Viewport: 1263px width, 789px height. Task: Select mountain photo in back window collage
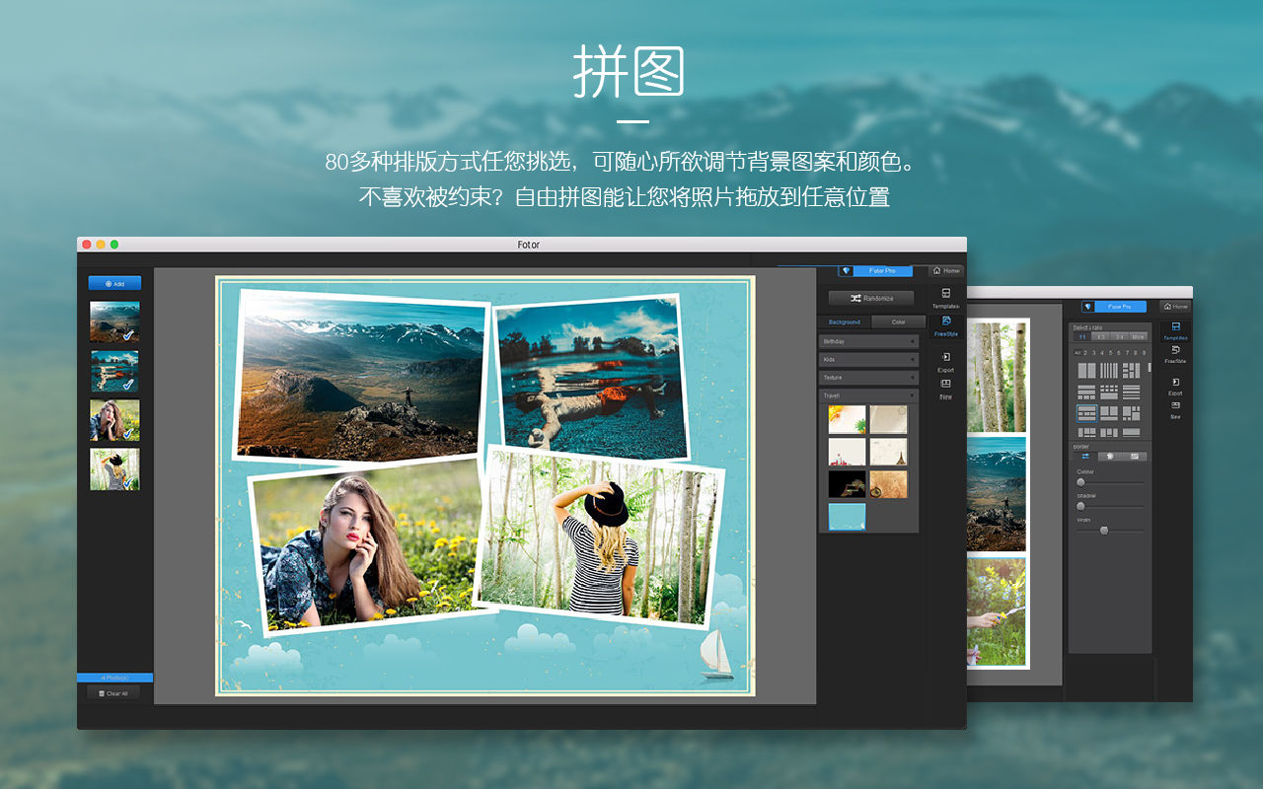click(x=997, y=494)
